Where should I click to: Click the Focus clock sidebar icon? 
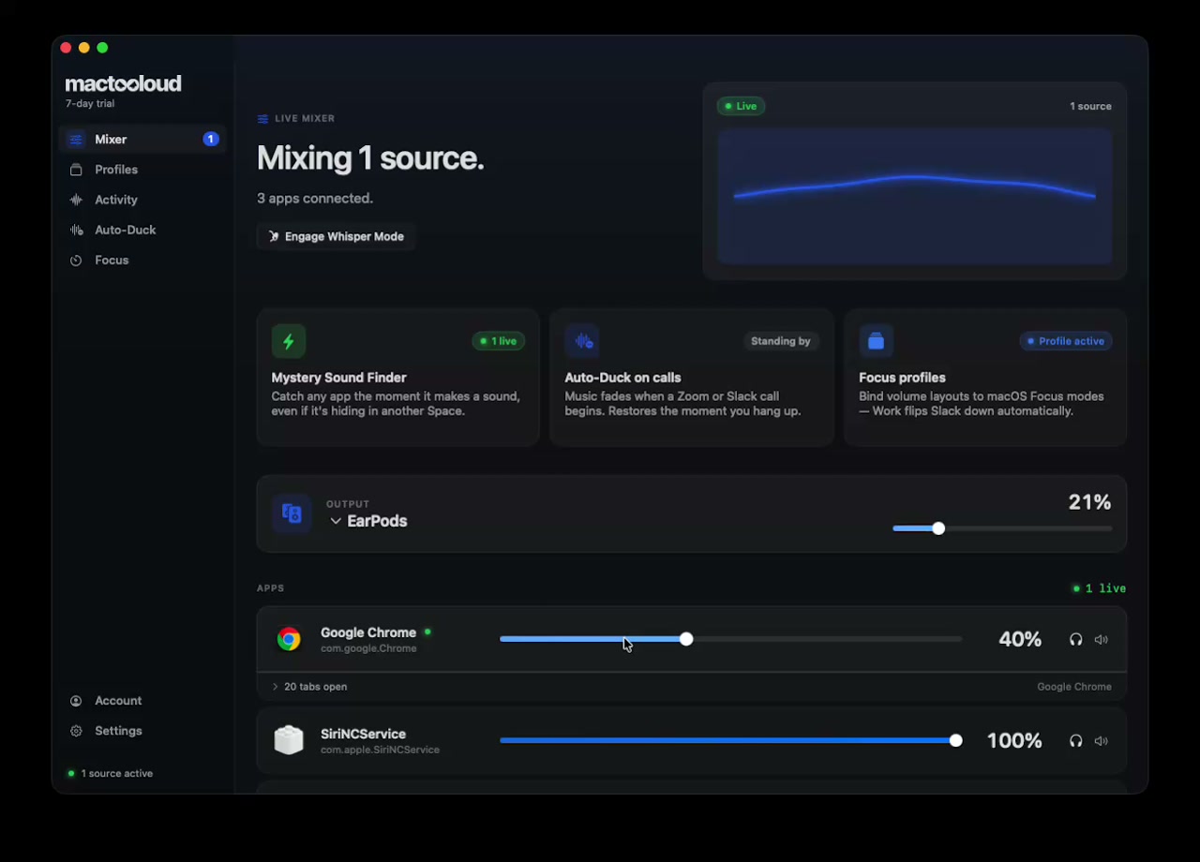pos(76,260)
